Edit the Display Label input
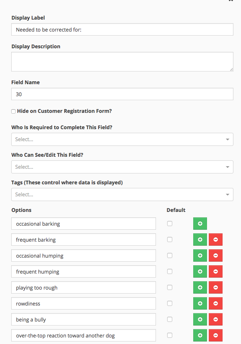The width and height of the screenshot is (241, 344). [x=122, y=29]
